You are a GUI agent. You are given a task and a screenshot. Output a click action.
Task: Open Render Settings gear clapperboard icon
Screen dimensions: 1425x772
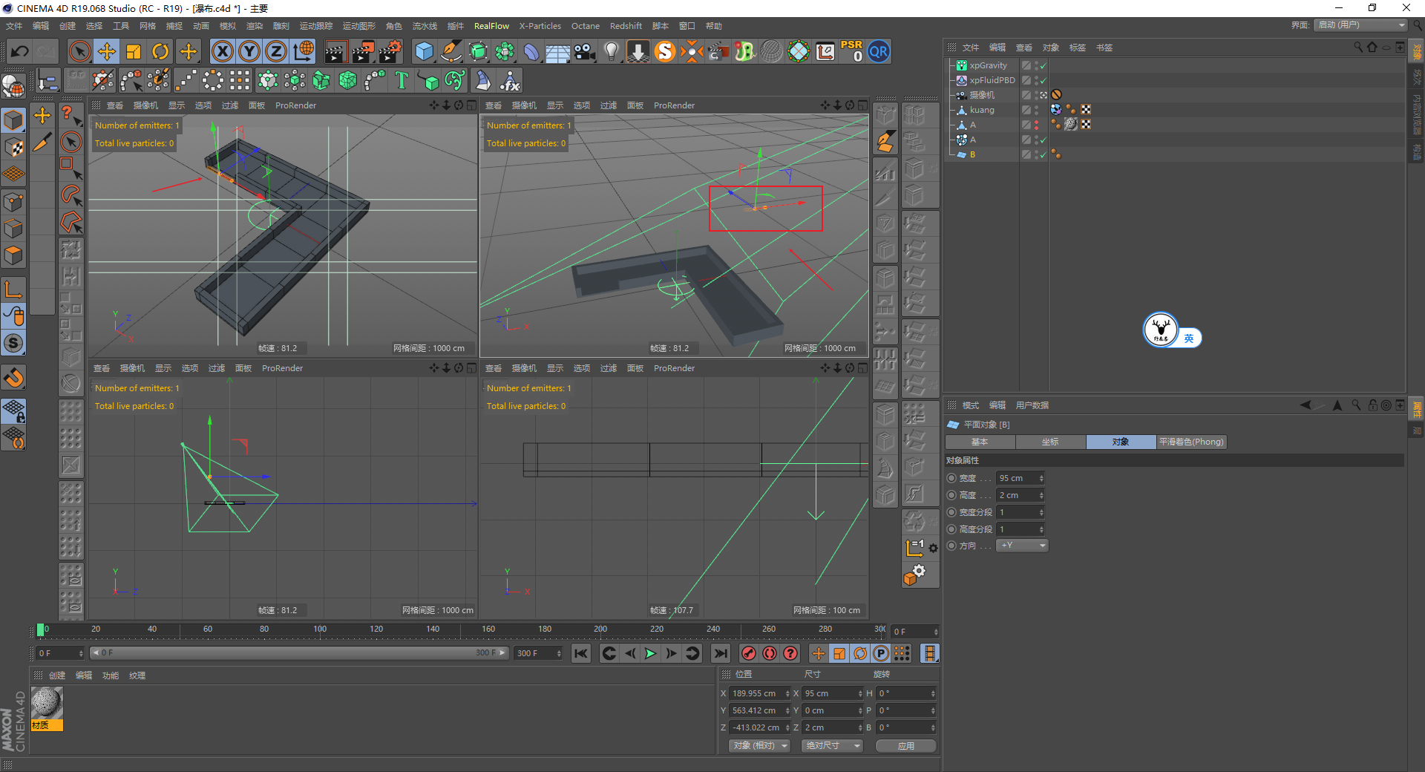pos(390,51)
